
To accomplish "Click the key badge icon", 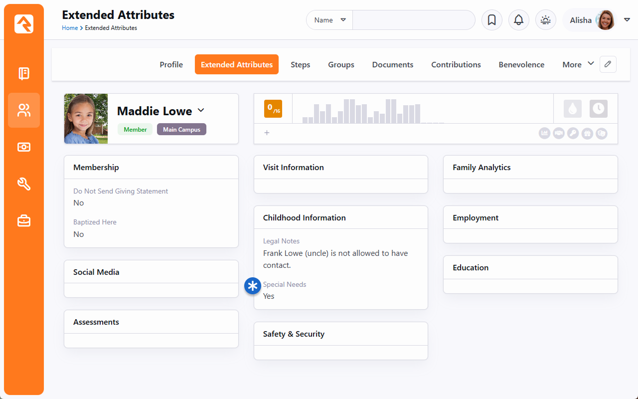I will point(573,133).
